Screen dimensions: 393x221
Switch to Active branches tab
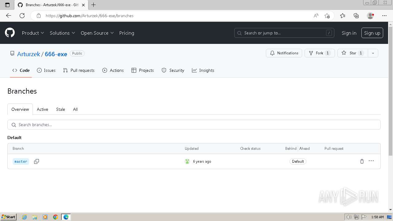pyautogui.click(x=42, y=109)
